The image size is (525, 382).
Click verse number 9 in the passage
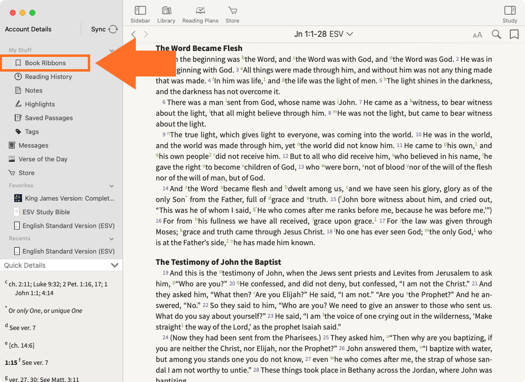[164, 135]
